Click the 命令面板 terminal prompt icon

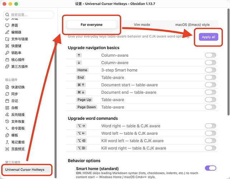(x=7, y=128)
